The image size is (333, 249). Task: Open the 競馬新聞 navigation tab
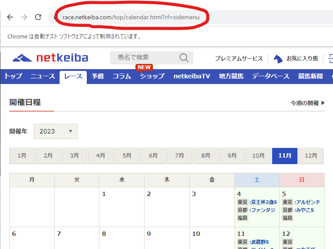(311, 76)
